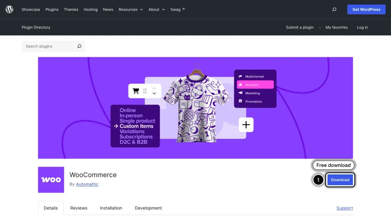Click the blue Download button
391x219 pixels.
[x=340, y=180]
